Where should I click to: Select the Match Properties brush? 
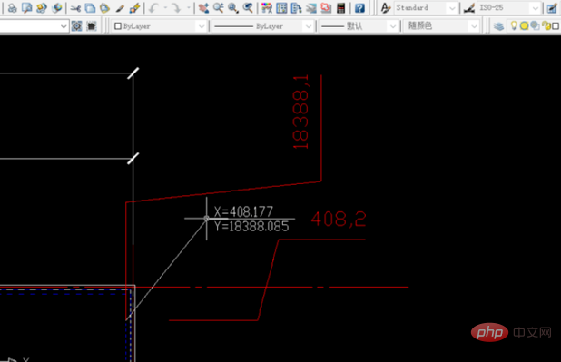coord(120,8)
